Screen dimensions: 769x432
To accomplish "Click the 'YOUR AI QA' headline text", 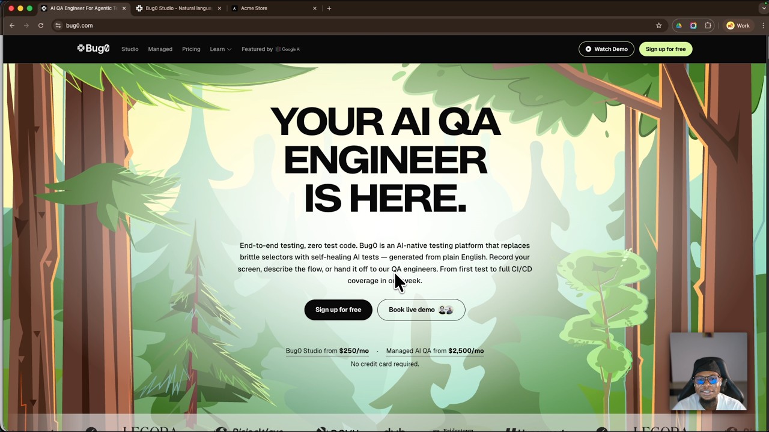I will point(385,122).
